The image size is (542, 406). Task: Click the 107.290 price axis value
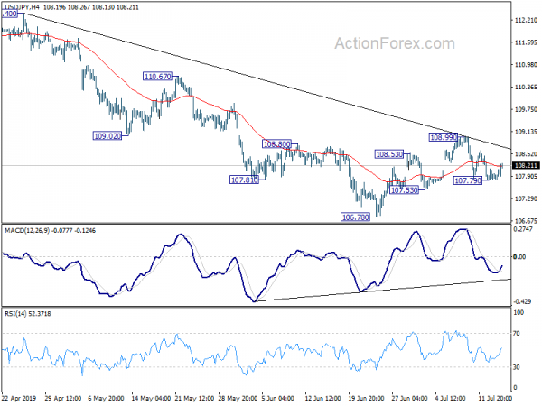(526, 198)
